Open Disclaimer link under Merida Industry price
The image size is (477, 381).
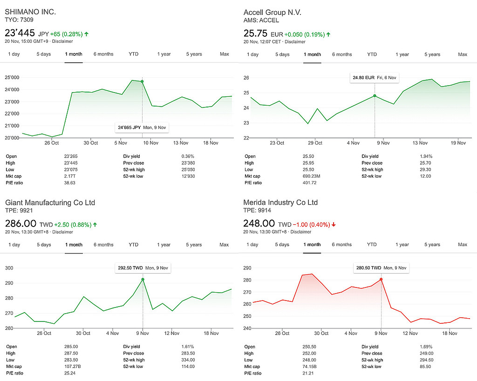click(300, 232)
